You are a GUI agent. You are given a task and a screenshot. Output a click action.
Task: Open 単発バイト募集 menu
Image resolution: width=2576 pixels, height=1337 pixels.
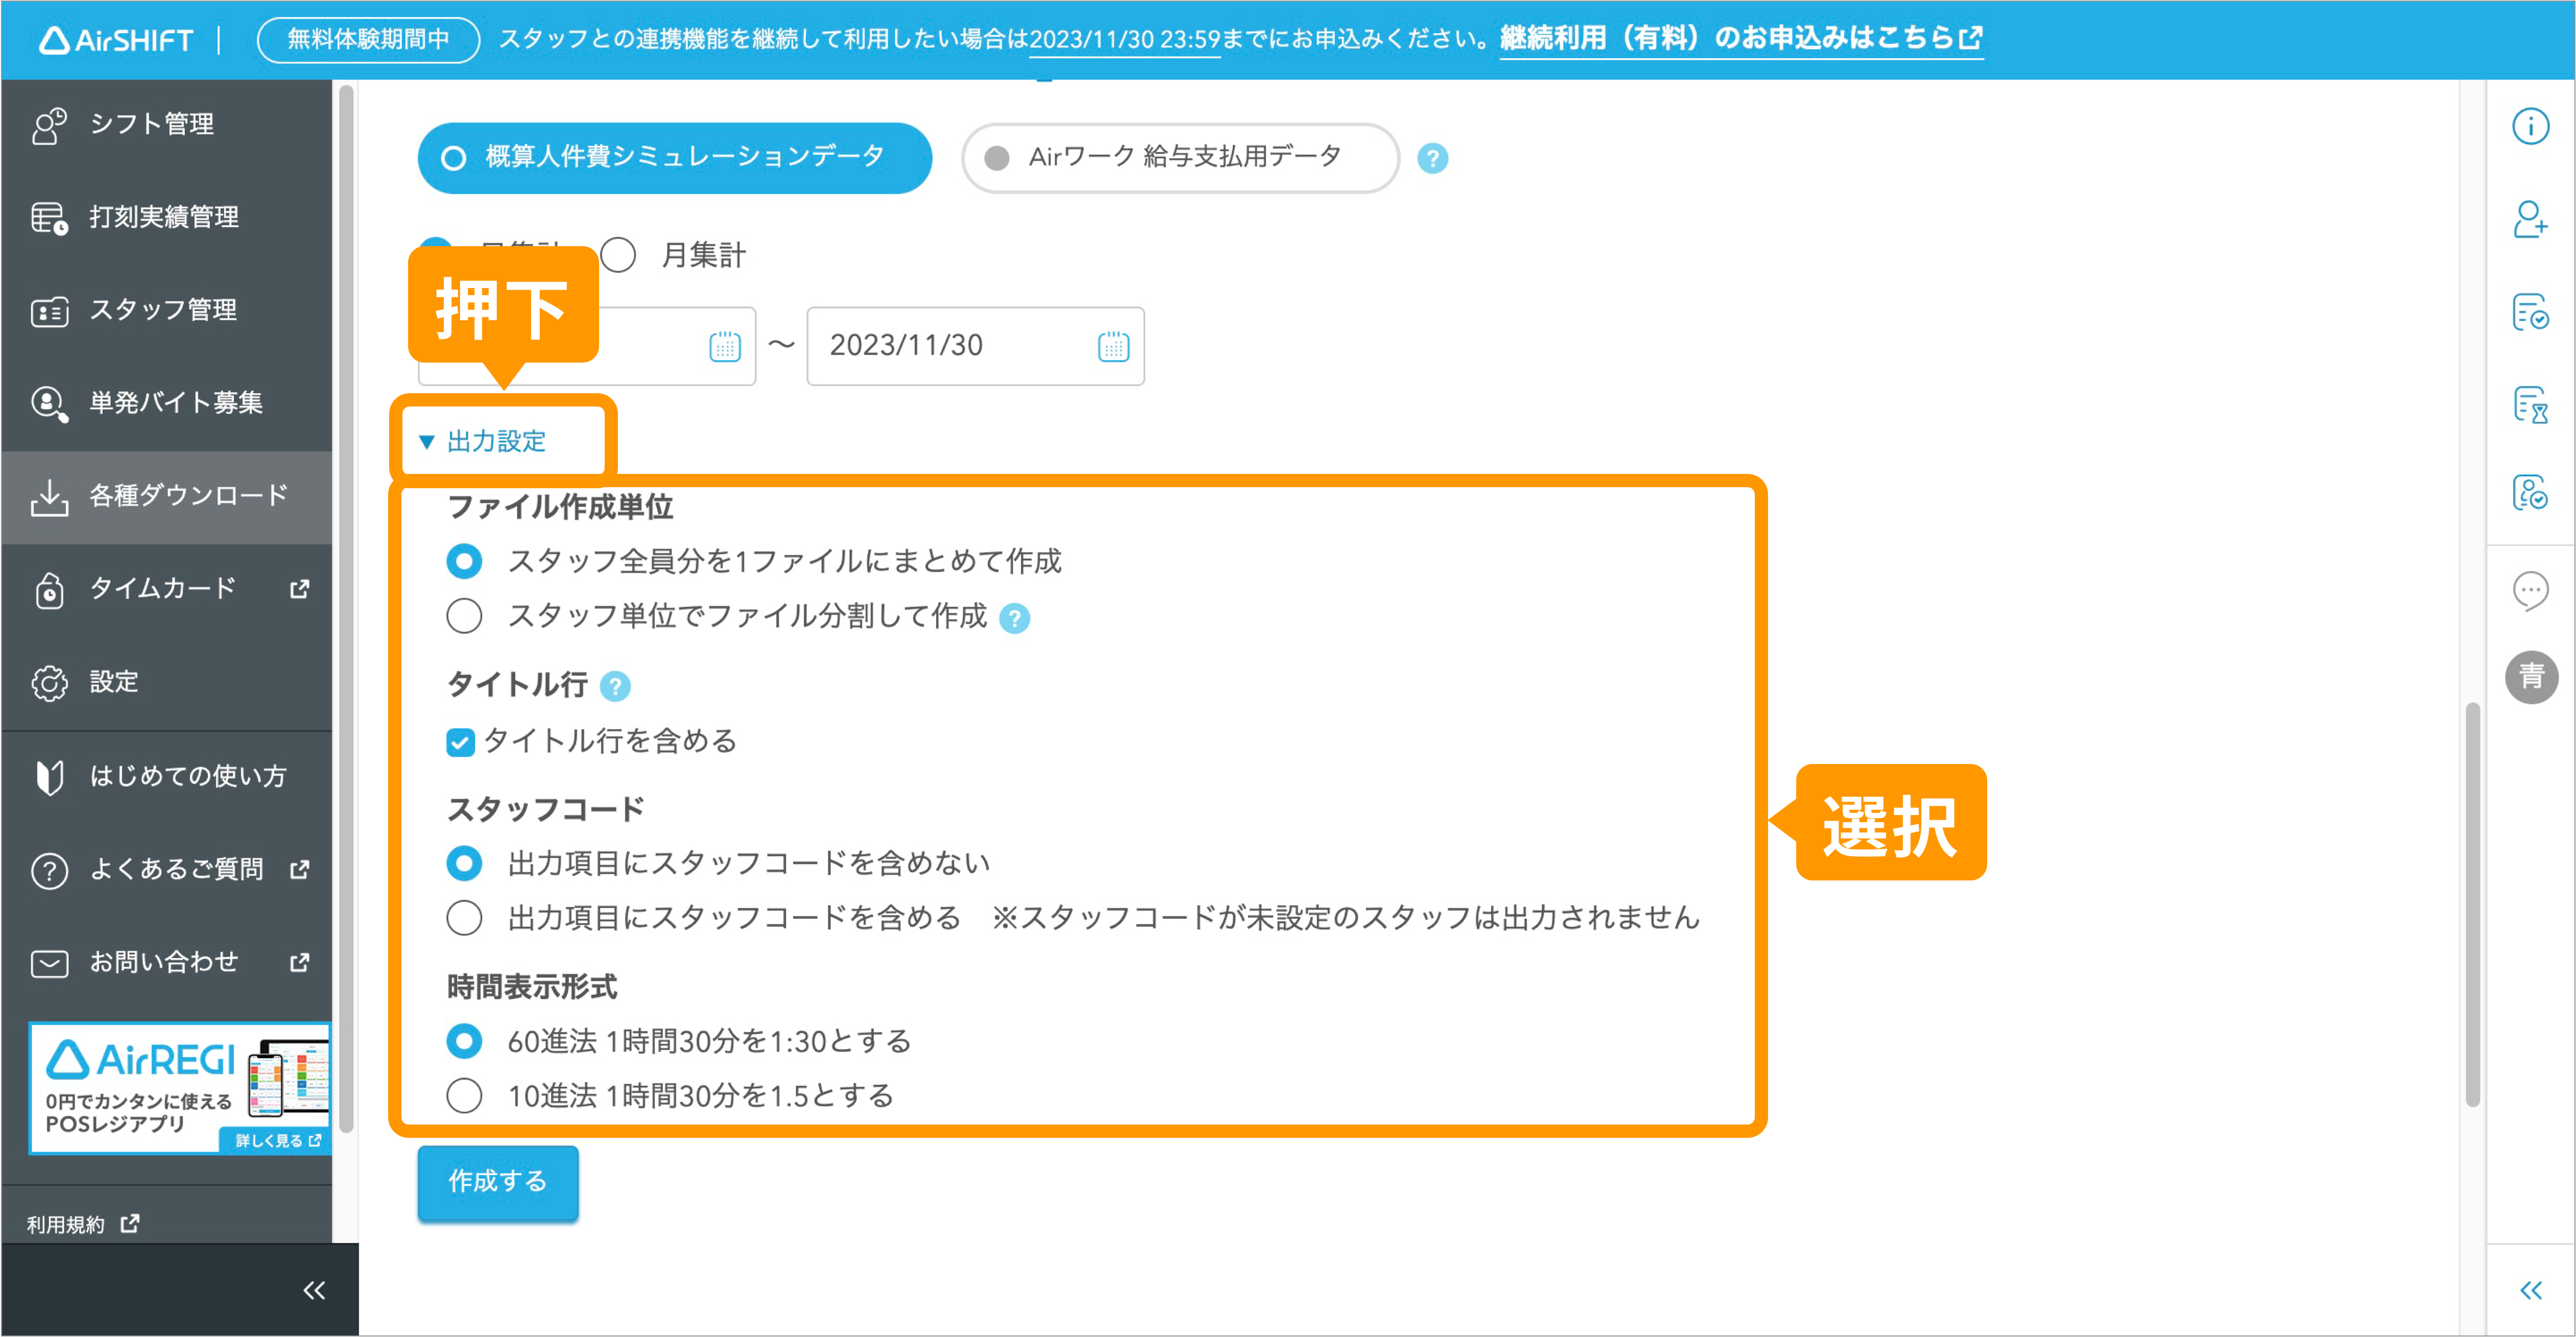coord(166,404)
